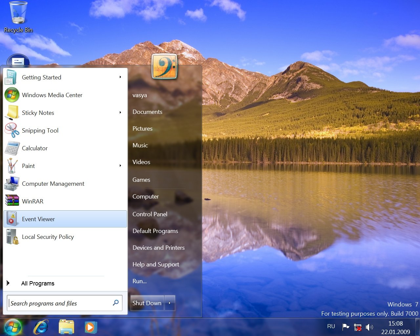This screenshot has width=420, height=336.
Task: Open Games from the Start menu
Action: click(x=141, y=180)
